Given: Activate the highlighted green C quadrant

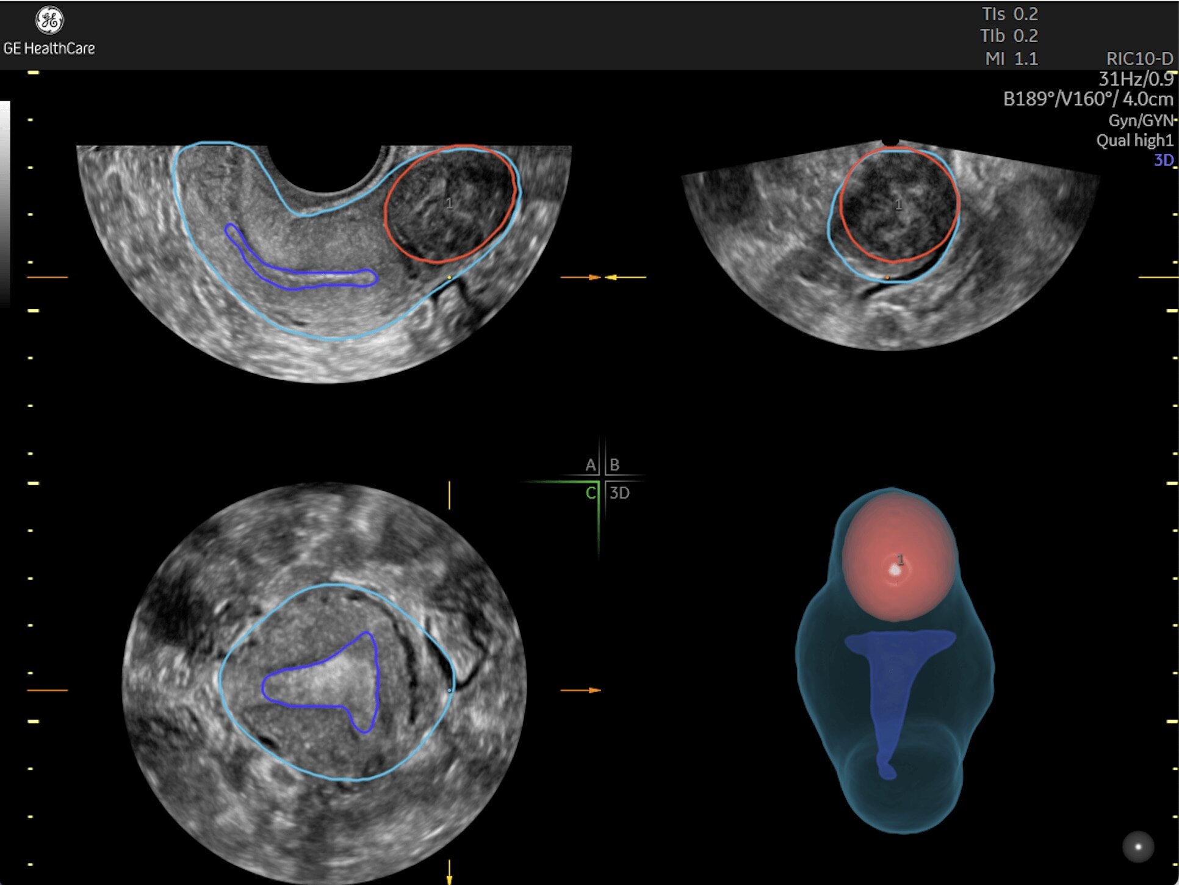Looking at the screenshot, I should pos(589,493).
